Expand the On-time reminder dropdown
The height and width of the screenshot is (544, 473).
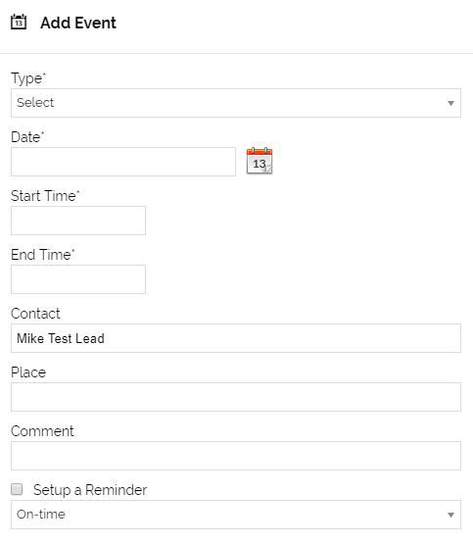point(236,515)
